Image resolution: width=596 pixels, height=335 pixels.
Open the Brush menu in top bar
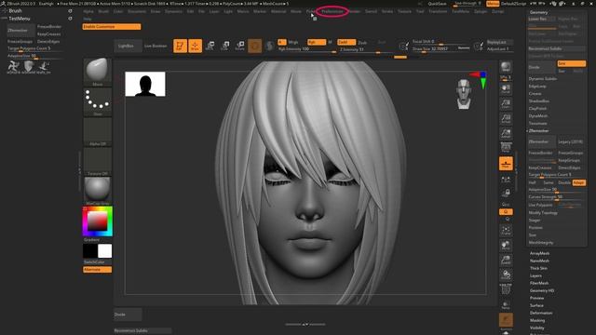point(103,11)
